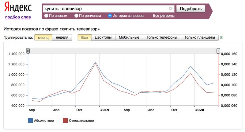
Task: Grab the left range slider handle
Action: 28,51
